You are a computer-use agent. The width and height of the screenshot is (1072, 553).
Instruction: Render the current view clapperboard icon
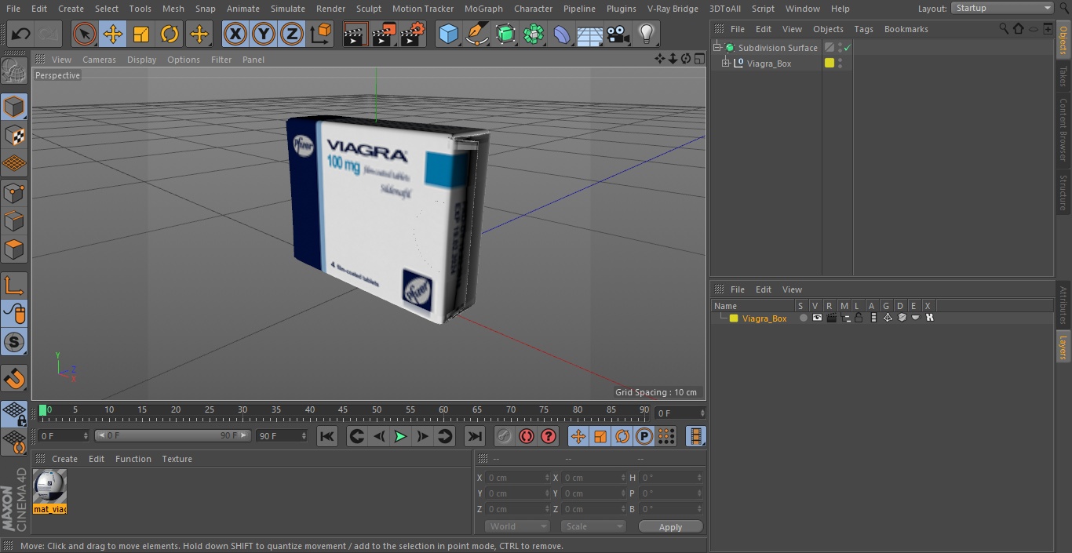click(x=356, y=34)
